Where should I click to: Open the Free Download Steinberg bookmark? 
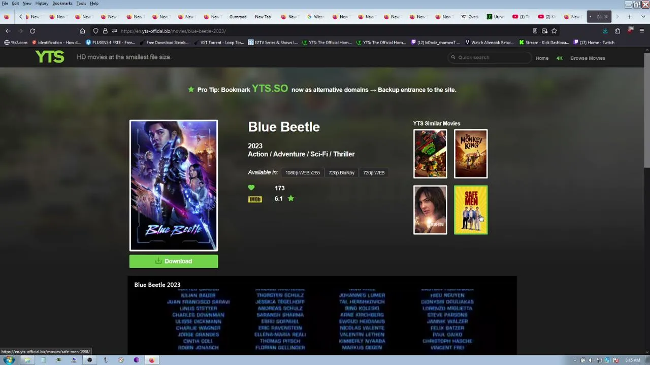[164, 43]
